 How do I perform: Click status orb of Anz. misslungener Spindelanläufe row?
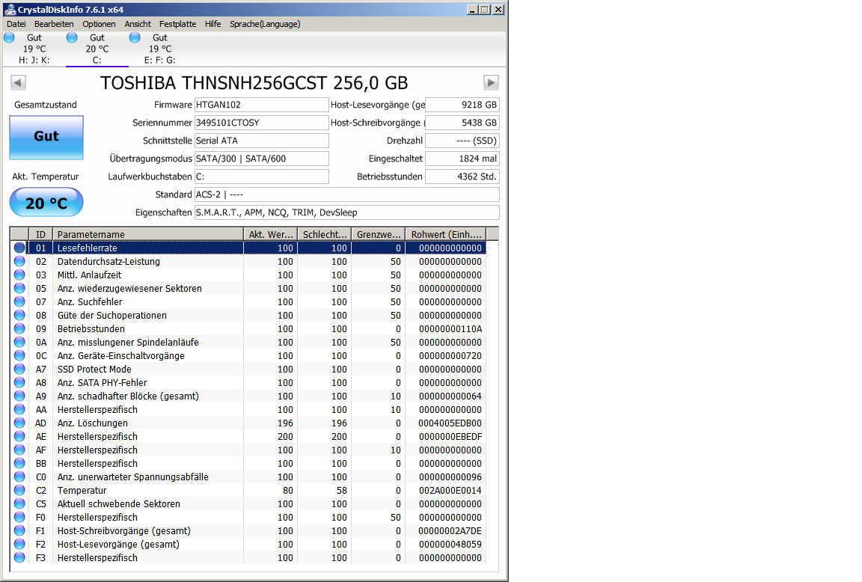[19, 342]
